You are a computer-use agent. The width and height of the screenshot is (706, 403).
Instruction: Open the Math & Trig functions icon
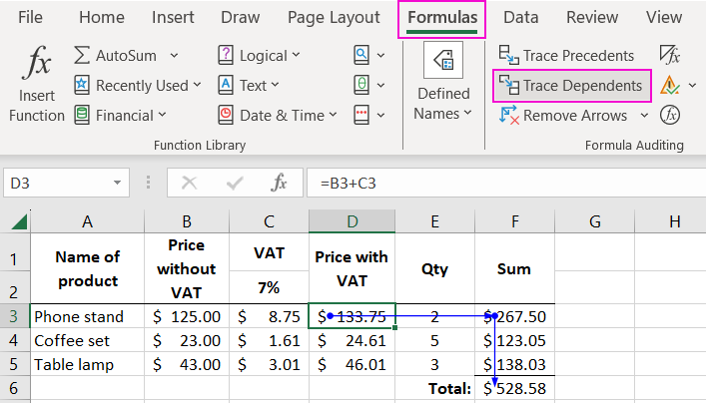click(361, 86)
